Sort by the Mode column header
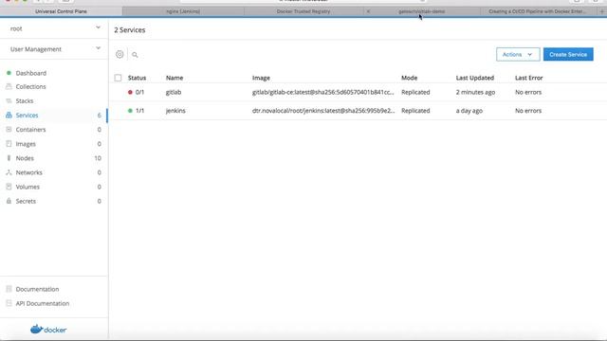Viewport: 607px width, 341px height. click(409, 78)
